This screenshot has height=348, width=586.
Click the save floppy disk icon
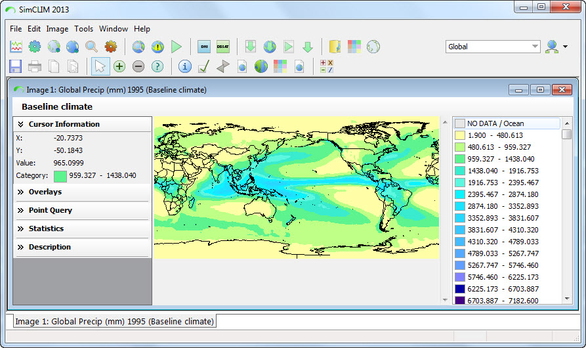pos(16,66)
